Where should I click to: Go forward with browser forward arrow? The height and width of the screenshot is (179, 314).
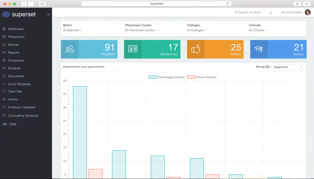[x=31, y=4]
